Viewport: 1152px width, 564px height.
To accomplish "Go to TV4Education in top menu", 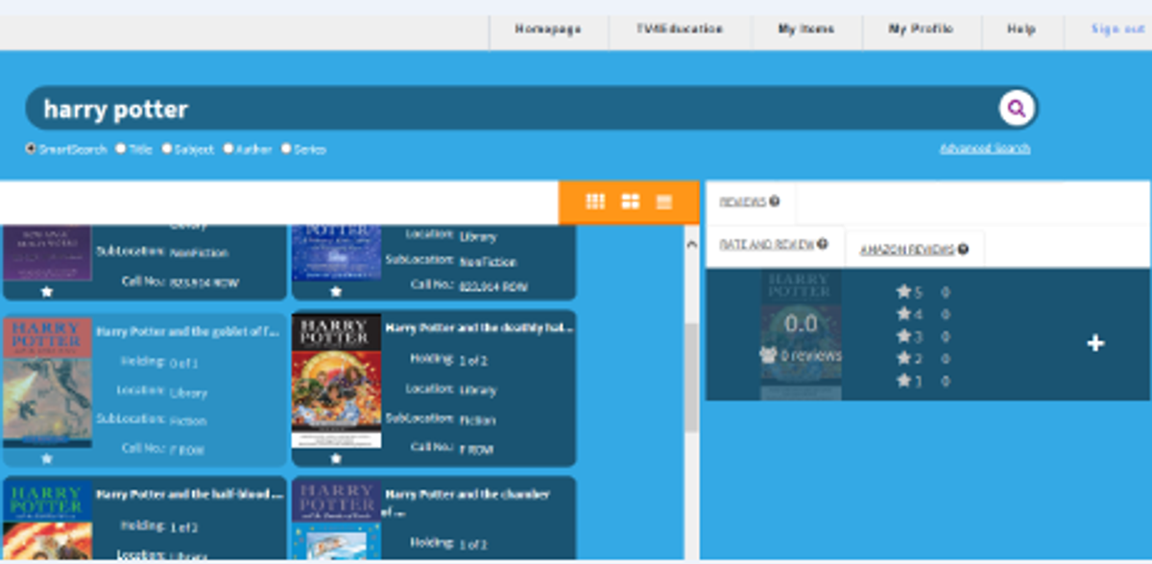I will (680, 29).
